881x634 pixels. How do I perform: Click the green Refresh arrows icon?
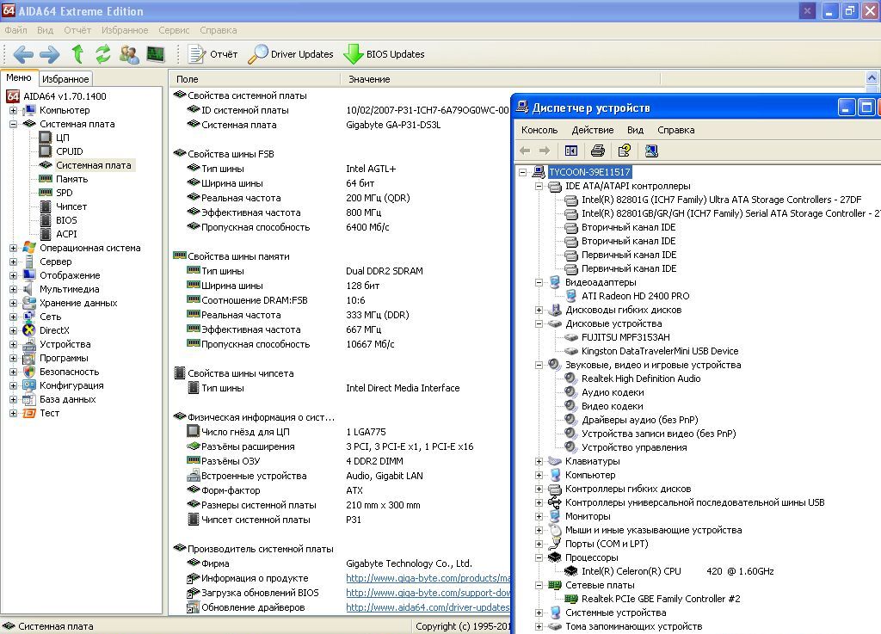103,54
